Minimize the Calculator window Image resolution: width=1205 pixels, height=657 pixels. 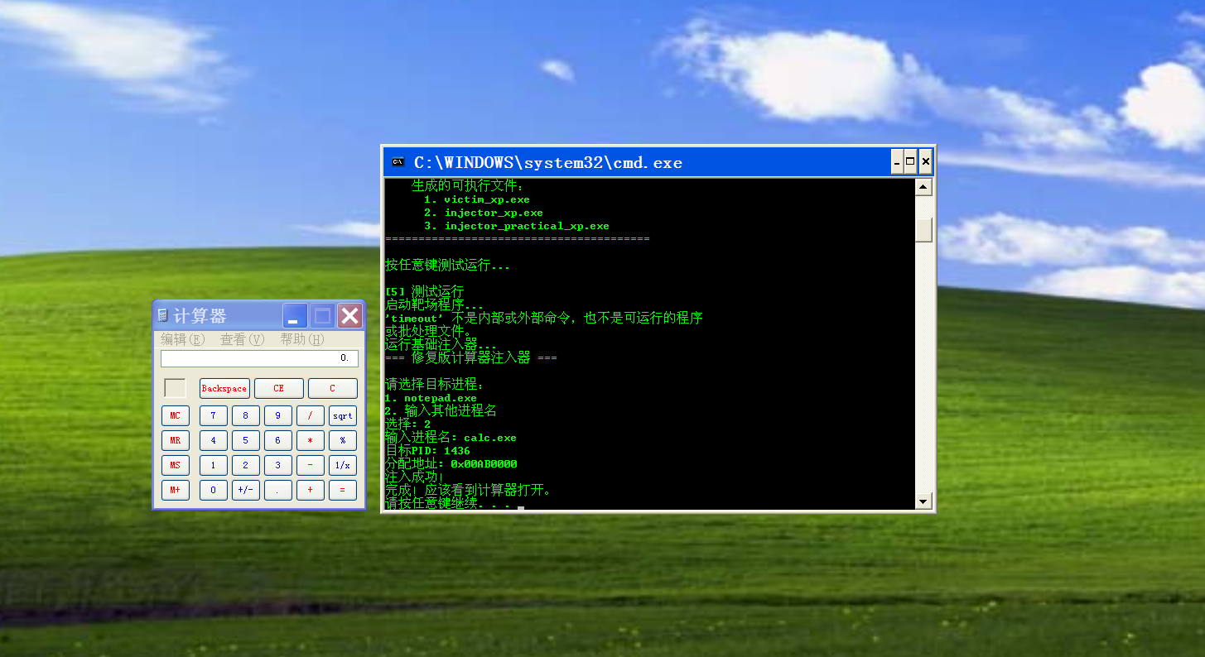tap(295, 315)
